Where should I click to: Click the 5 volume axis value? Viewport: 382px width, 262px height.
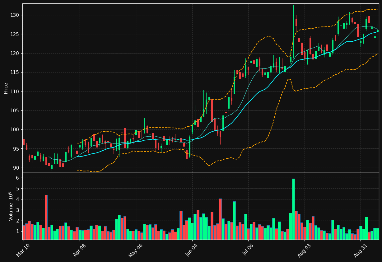(17, 189)
